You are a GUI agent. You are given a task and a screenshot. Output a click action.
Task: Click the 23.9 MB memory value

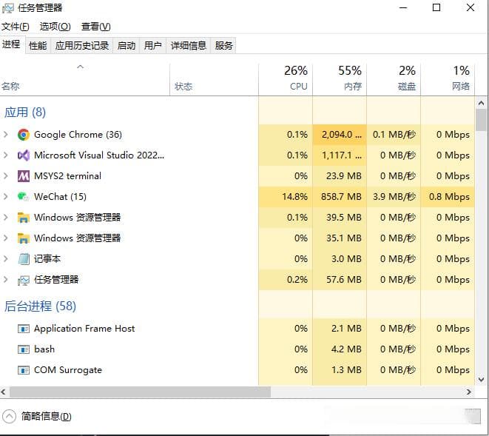[x=344, y=176]
